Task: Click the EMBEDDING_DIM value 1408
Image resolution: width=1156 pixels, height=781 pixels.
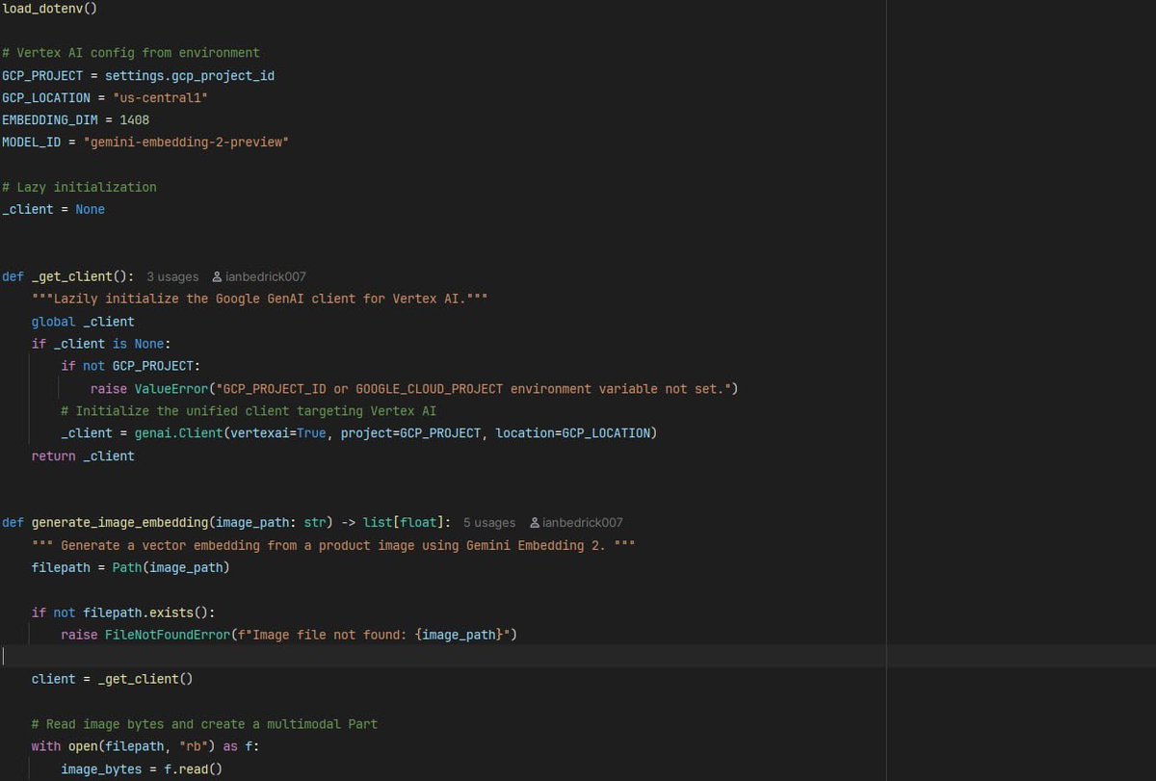Action: tap(134, 120)
